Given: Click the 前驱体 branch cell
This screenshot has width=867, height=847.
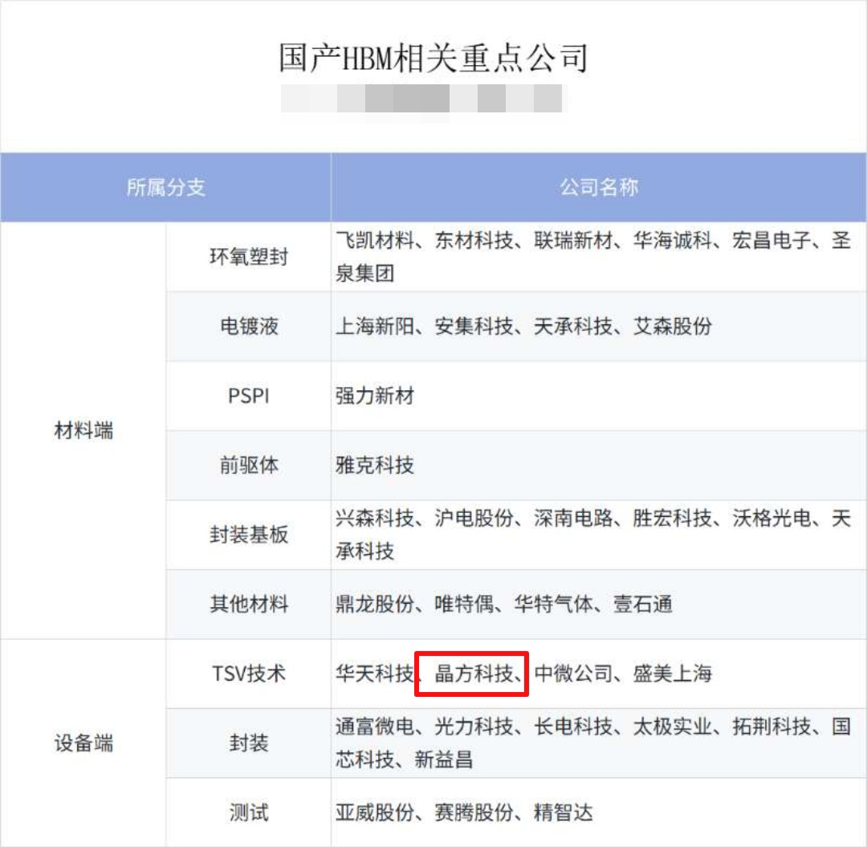Looking at the screenshot, I should (249, 465).
